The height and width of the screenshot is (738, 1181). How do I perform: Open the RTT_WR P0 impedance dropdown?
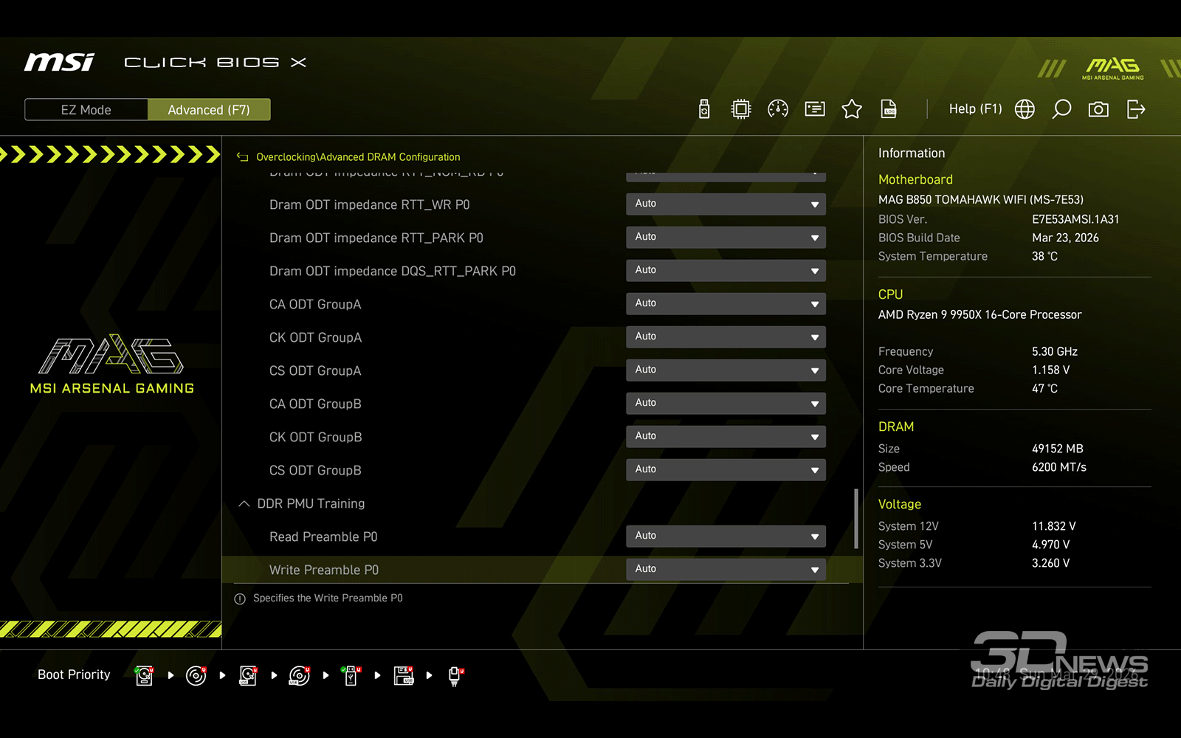click(x=726, y=204)
